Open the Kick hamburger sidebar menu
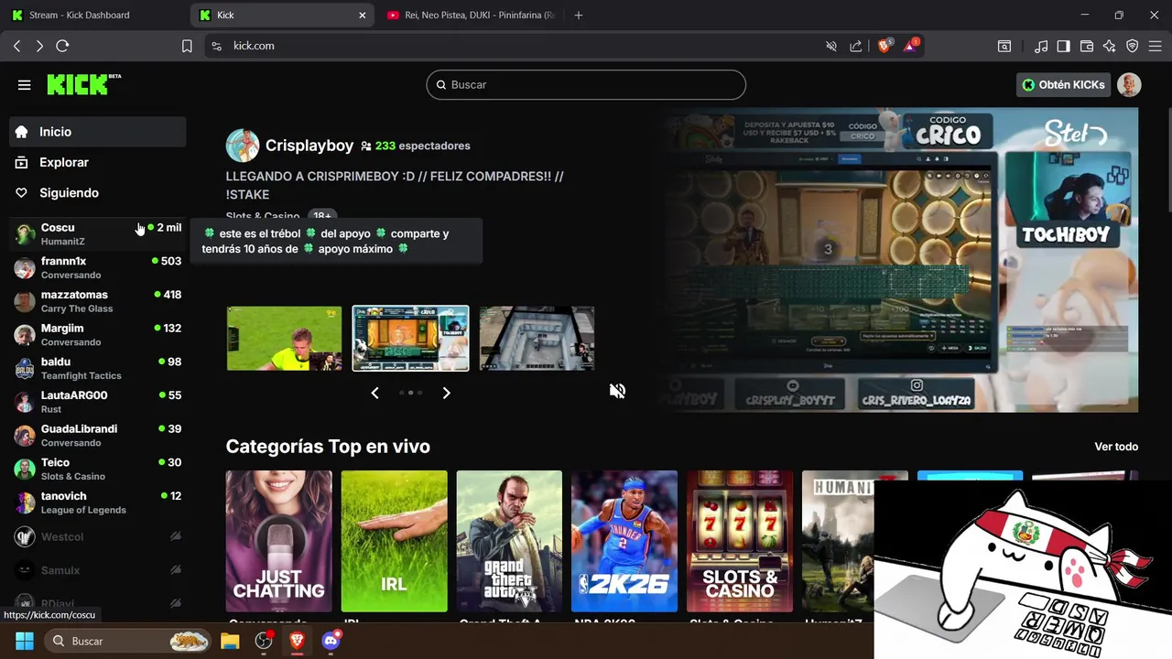The width and height of the screenshot is (1172, 659). [x=25, y=85]
